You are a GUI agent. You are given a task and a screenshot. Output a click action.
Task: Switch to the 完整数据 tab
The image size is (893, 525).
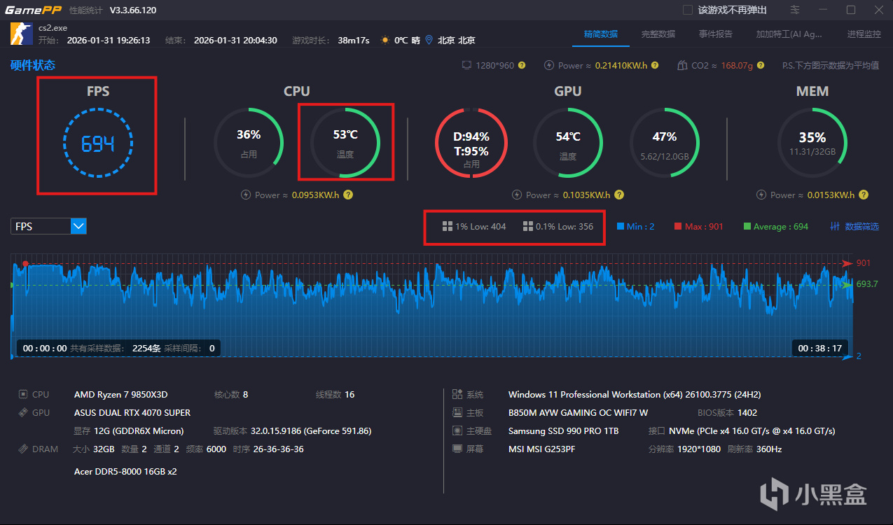(658, 34)
